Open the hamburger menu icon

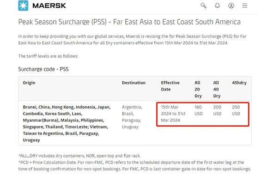(x=245, y=6)
